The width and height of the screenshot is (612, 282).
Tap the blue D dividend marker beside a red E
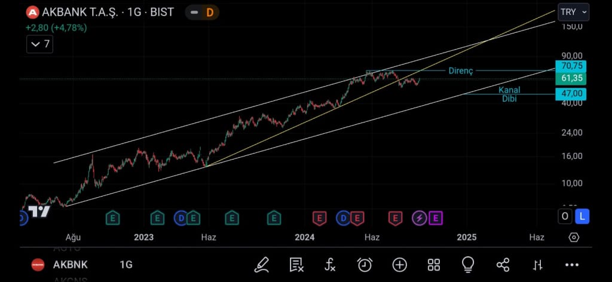tap(343, 218)
